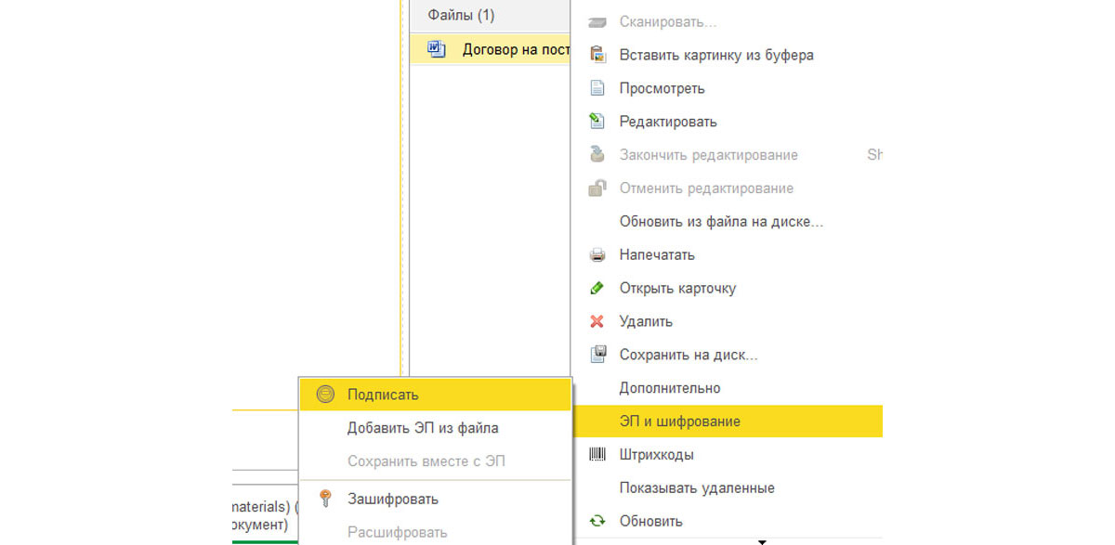The height and width of the screenshot is (545, 1115).
Task: Click the scanner icon beside Сканировать
Action: point(597,21)
